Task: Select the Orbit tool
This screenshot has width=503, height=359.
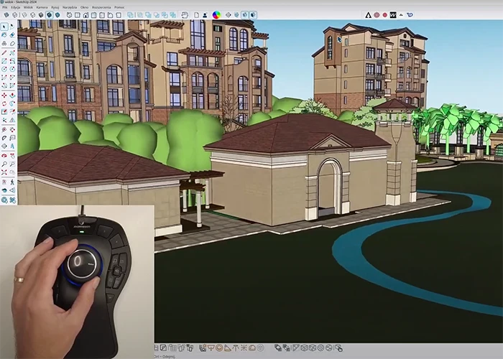Action: tap(4, 155)
